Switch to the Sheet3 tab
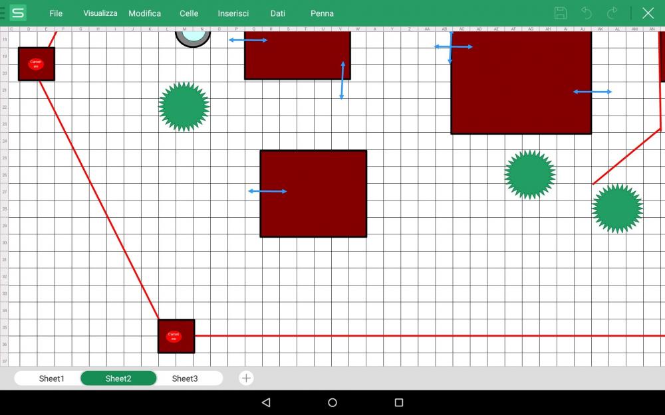The width and height of the screenshot is (665, 415). (x=185, y=378)
